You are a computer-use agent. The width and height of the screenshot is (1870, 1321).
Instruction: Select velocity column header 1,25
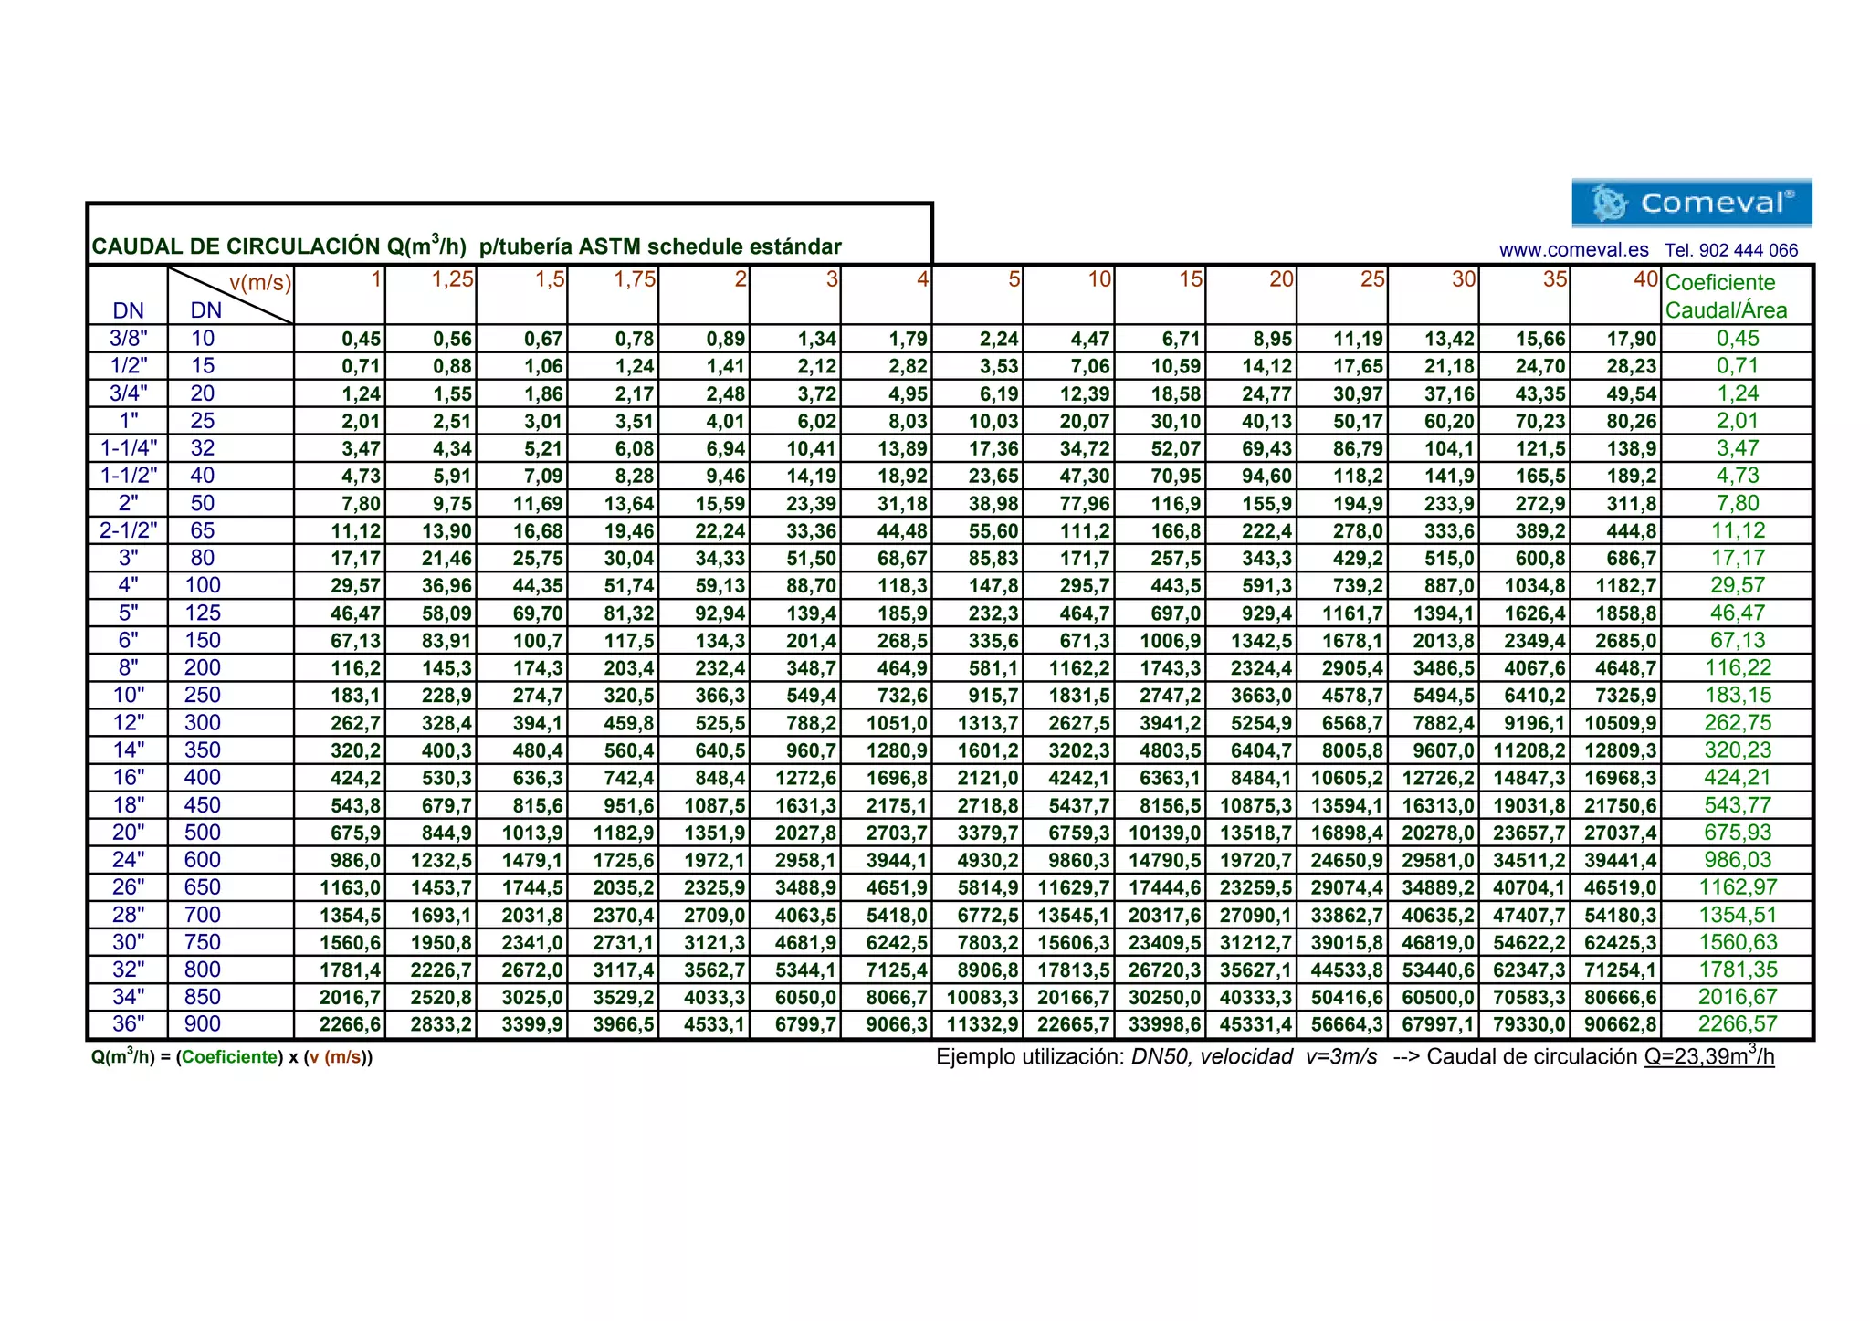coord(452,279)
